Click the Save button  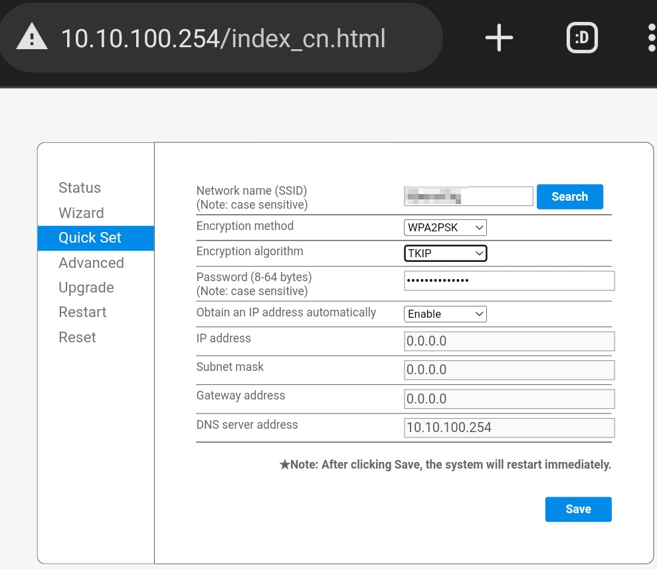click(x=578, y=509)
